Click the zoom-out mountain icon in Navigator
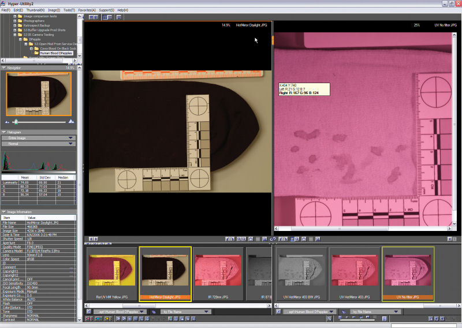 point(7,121)
